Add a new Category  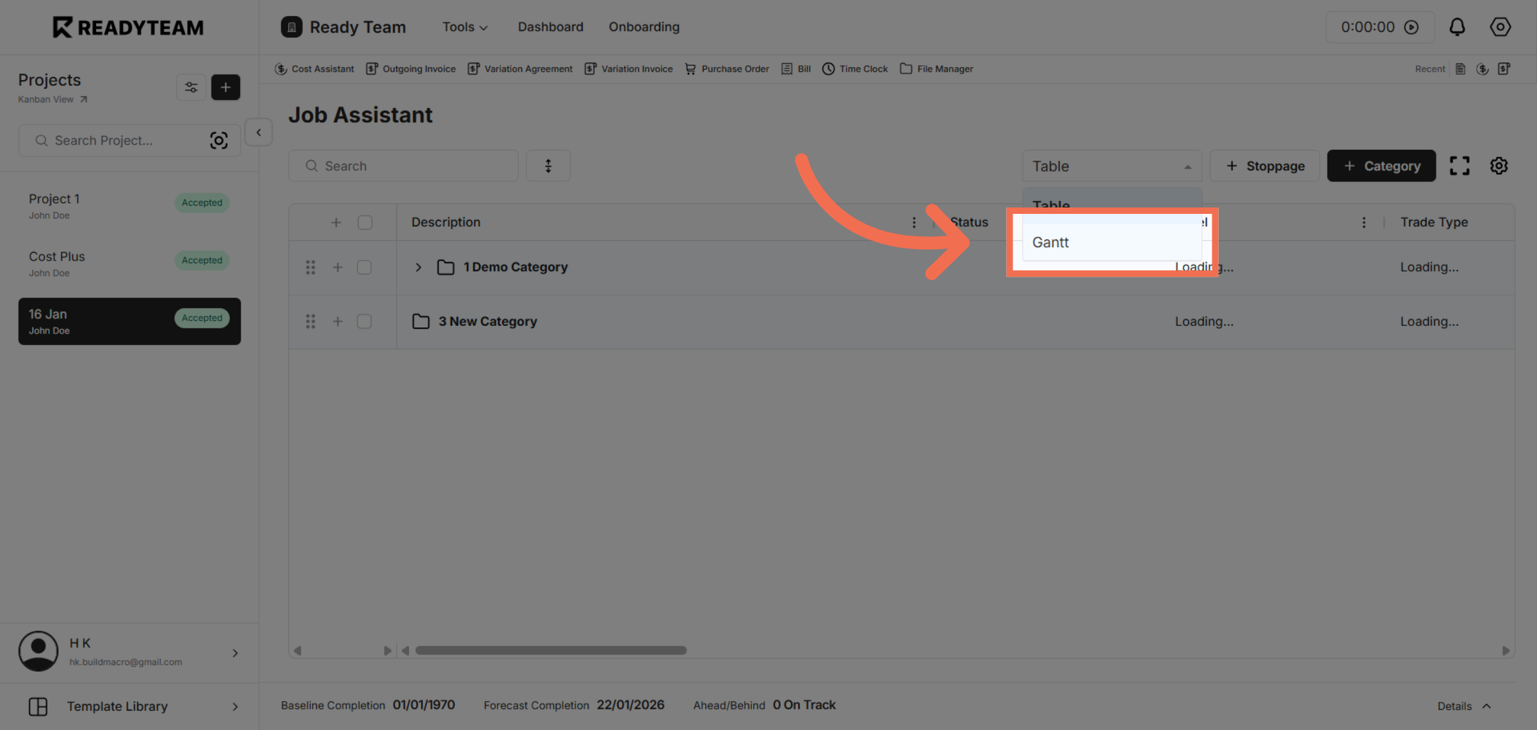pyautogui.click(x=1381, y=165)
